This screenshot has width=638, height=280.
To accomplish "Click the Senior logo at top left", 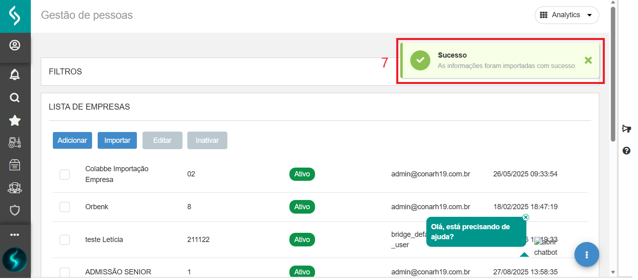I will (x=15, y=16).
